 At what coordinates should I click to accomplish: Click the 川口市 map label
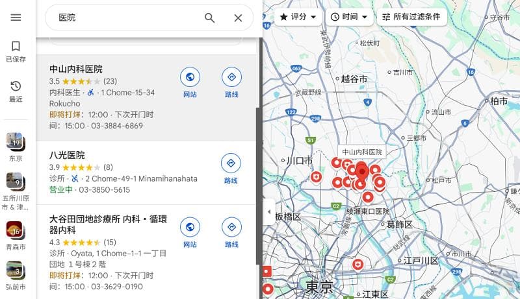coord(300,160)
